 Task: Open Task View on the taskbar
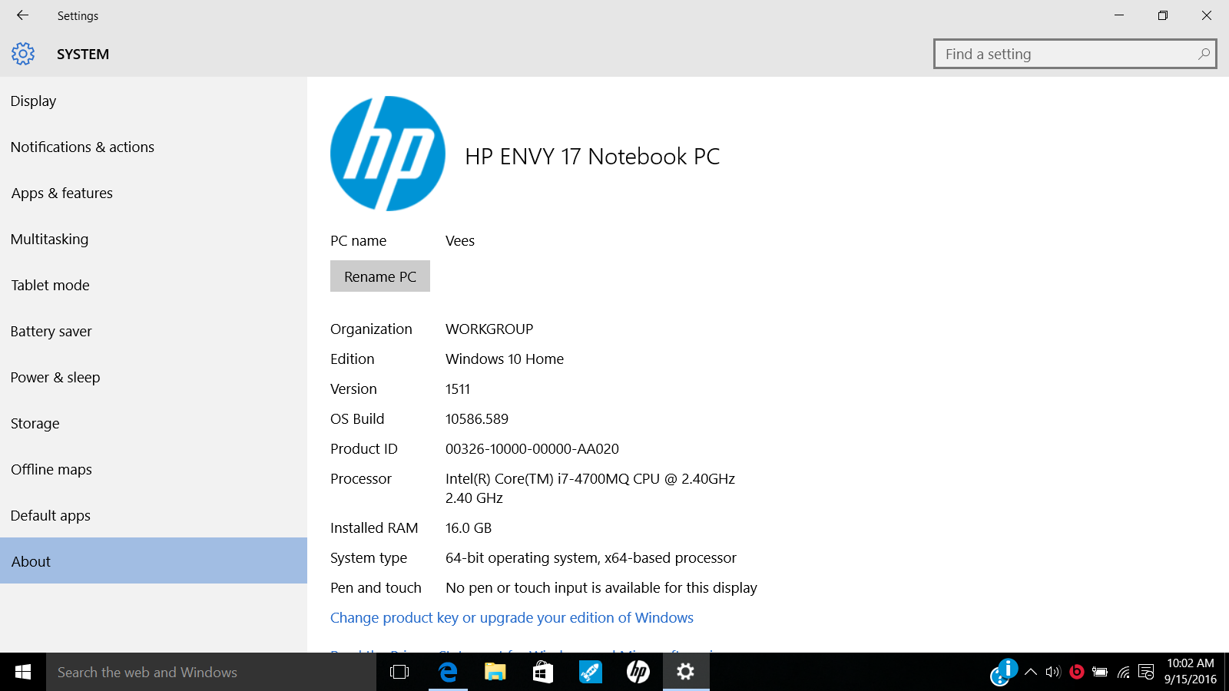tap(399, 672)
